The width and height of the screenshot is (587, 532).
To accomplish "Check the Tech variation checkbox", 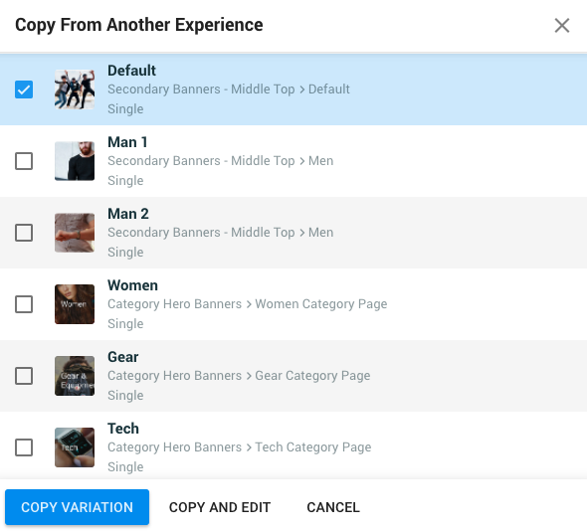I will click(24, 447).
